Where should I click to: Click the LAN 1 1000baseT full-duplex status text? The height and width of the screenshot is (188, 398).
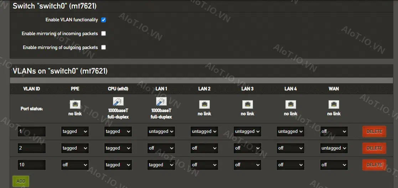tap(161, 114)
